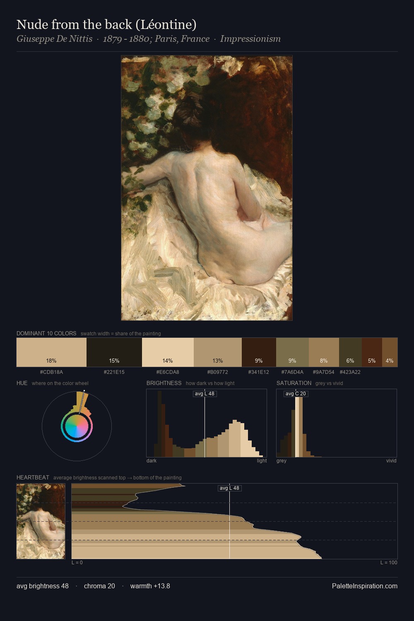Click the hex code #9A7D54
This screenshot has height=621, width=414.
pyautogui.click(x=324, y=372)
